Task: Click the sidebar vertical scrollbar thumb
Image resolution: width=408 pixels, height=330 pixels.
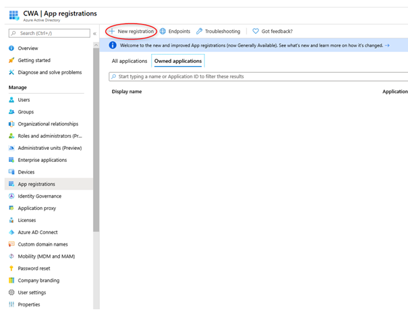Action: (96, 140)
